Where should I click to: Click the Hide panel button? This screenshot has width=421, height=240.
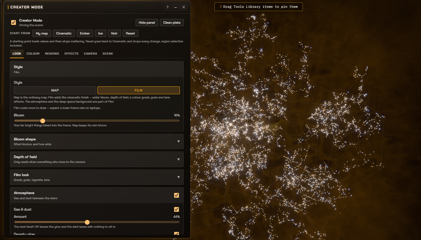[x=147, y=22]
